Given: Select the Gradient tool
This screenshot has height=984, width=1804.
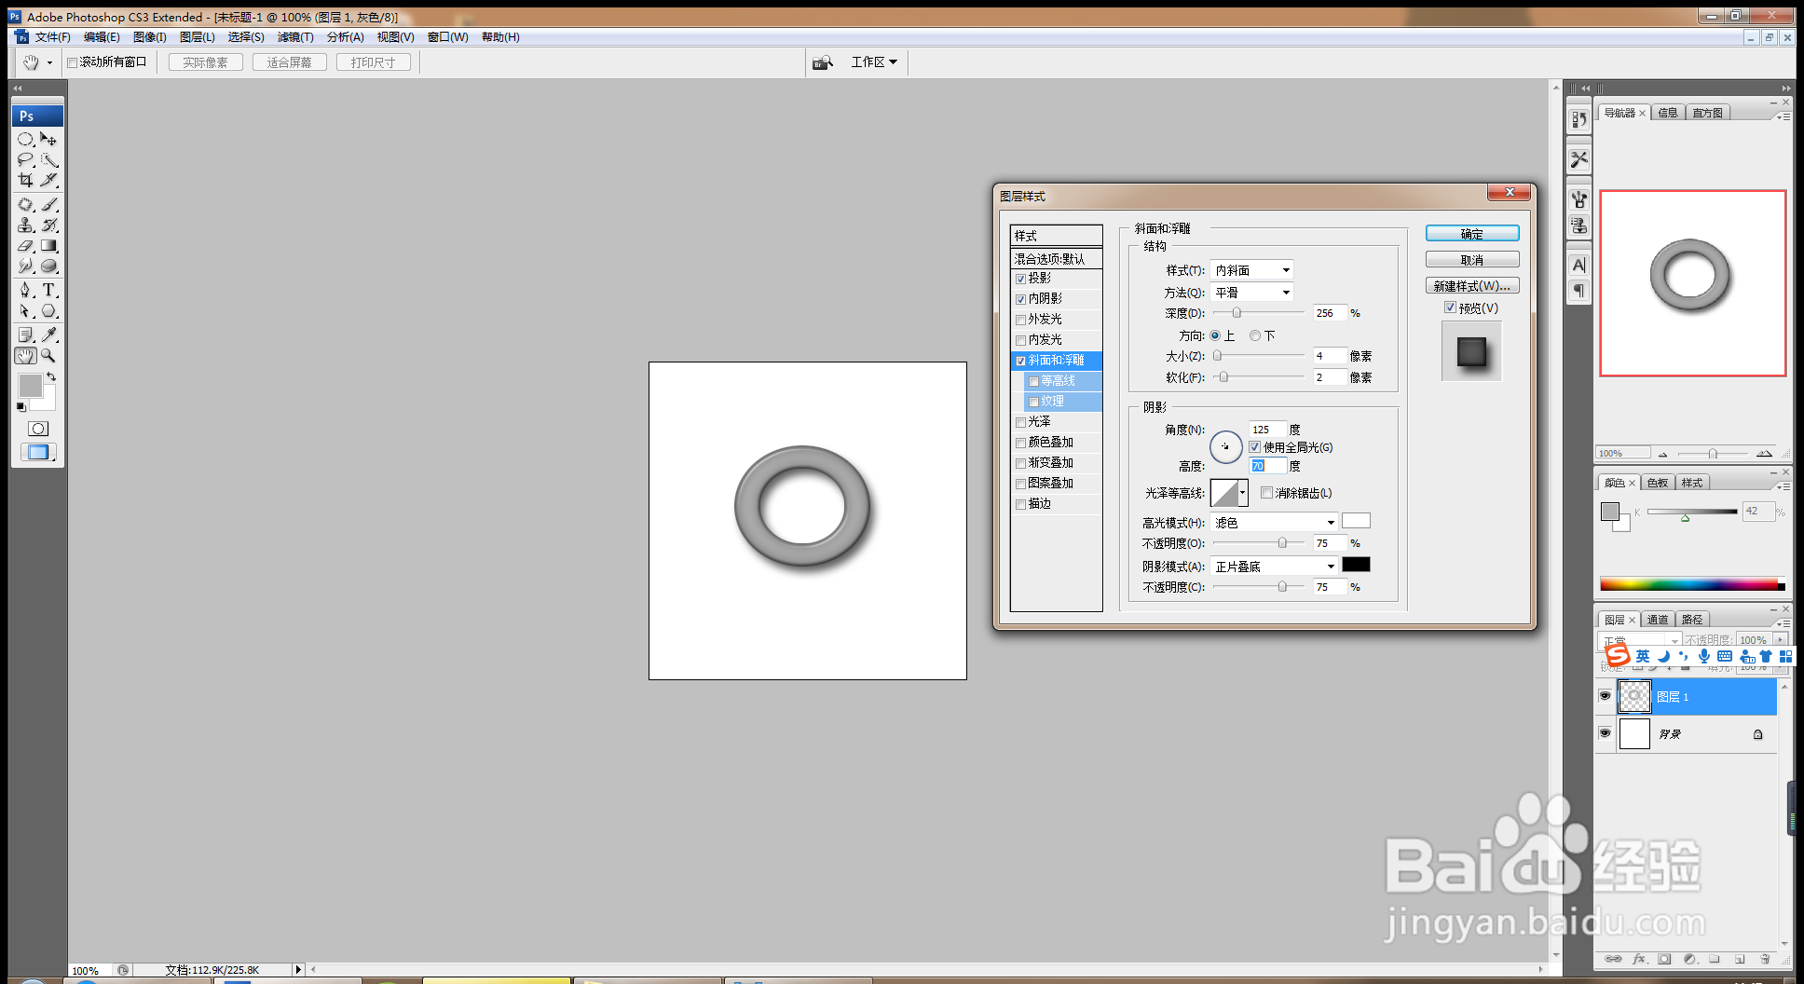Looking at the screenshot, I should coord(49,245).
